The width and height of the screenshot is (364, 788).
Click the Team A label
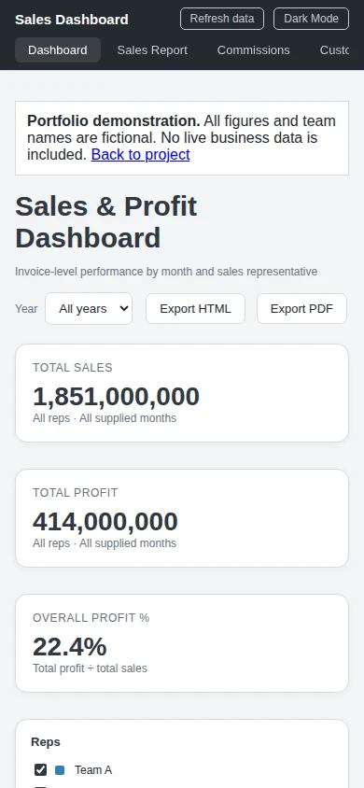[x=93, y=770]
